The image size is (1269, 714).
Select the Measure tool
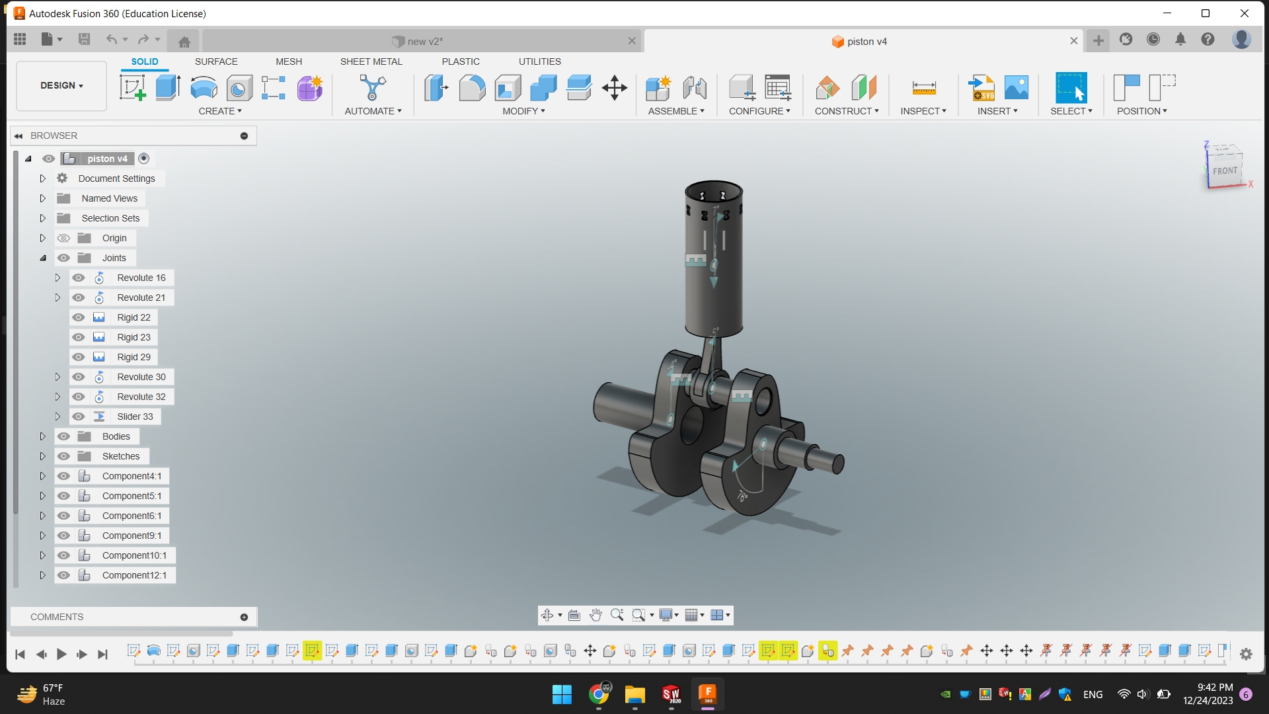point(923,87)
